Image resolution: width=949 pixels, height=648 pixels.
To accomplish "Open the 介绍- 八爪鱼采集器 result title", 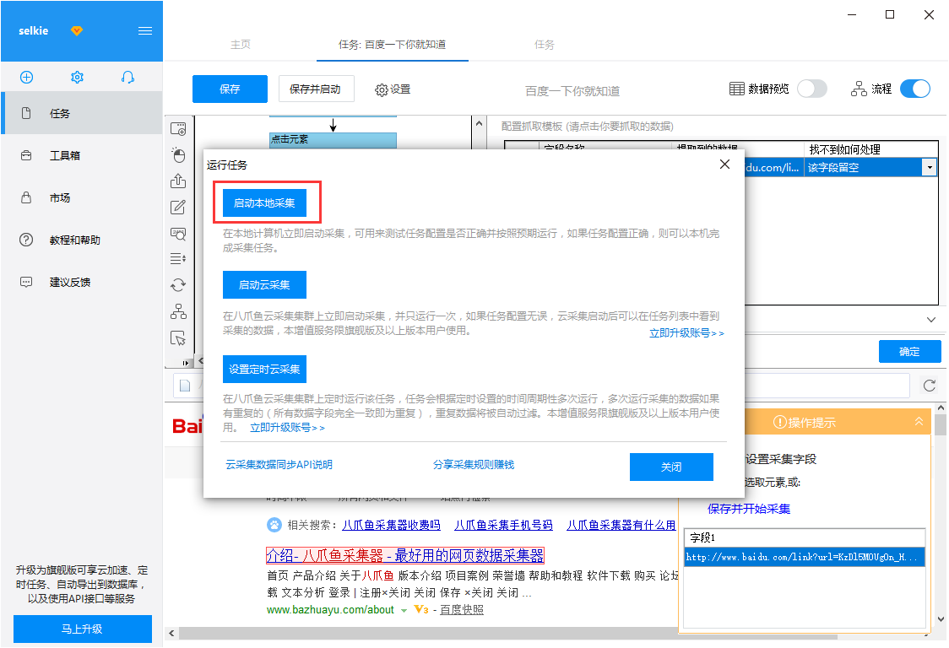I will coord(405,555).
